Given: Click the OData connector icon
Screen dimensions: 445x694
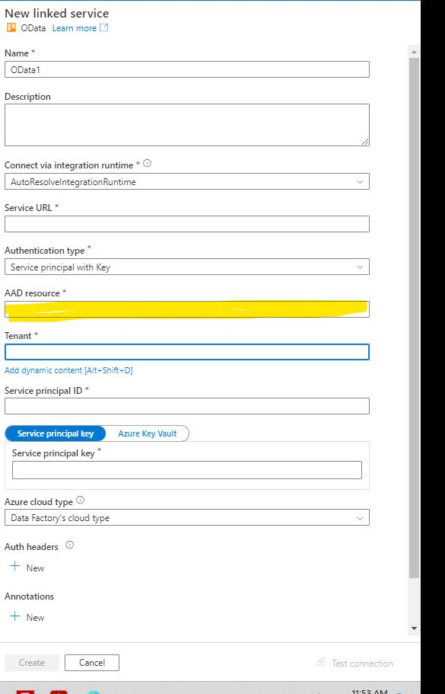Looking at the screenshot, I should [11, 27].
